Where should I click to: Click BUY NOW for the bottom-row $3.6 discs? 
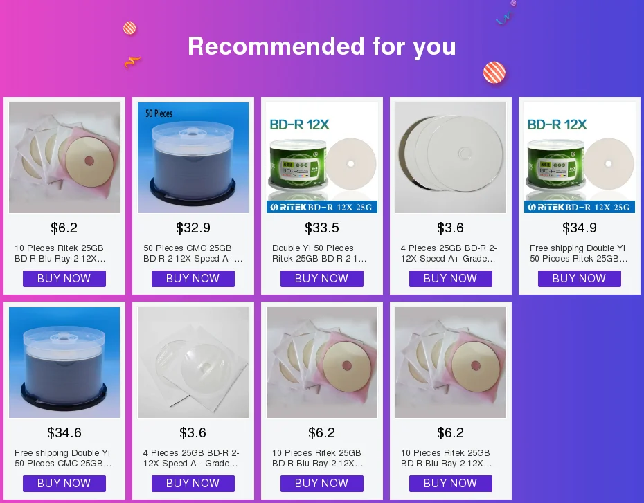[x=193, y=484]
